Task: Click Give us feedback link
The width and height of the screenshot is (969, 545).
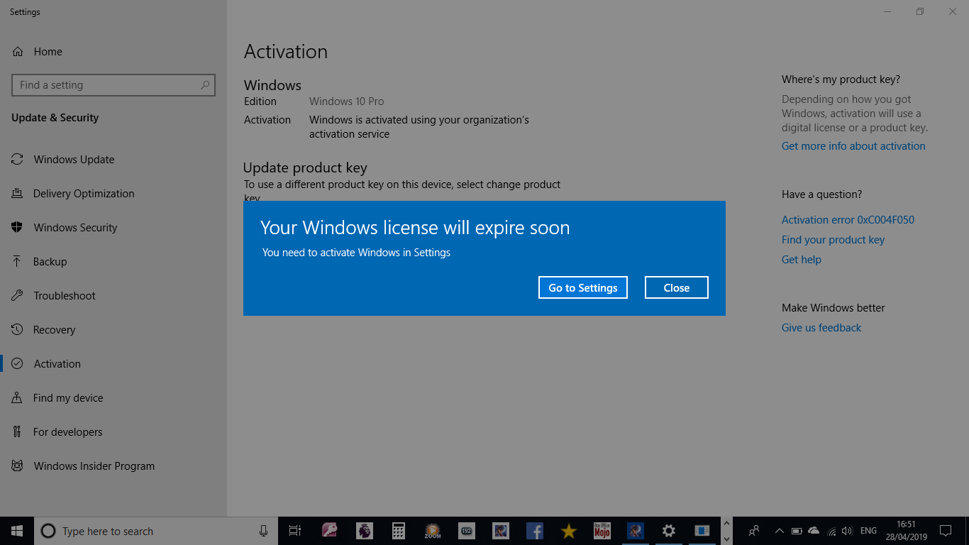Action: [821, 328]
